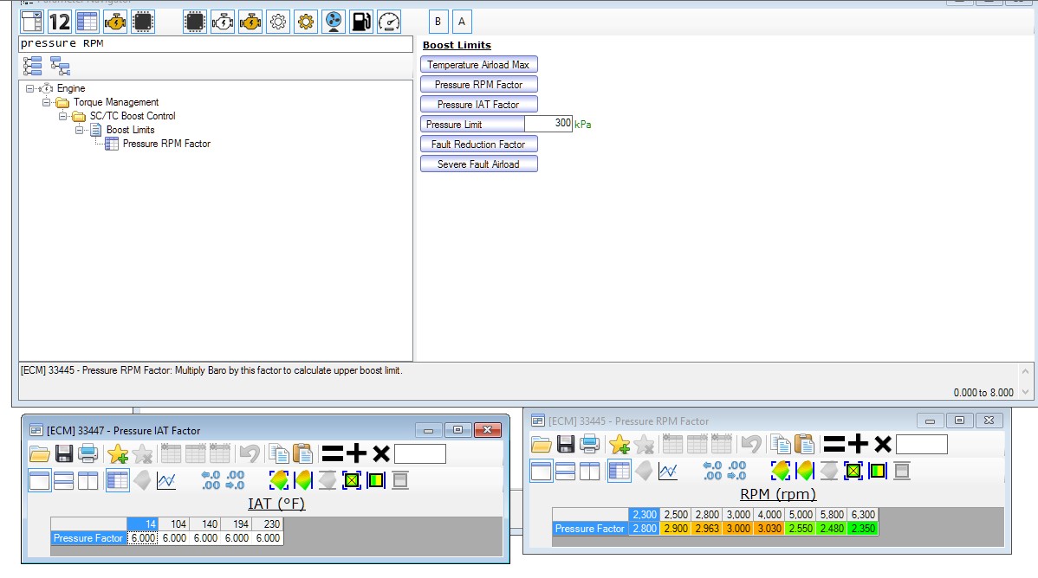Open the Fault Reduction Factor table
Viewport: 1038px width, 578px height.
[x=478, y=144]
